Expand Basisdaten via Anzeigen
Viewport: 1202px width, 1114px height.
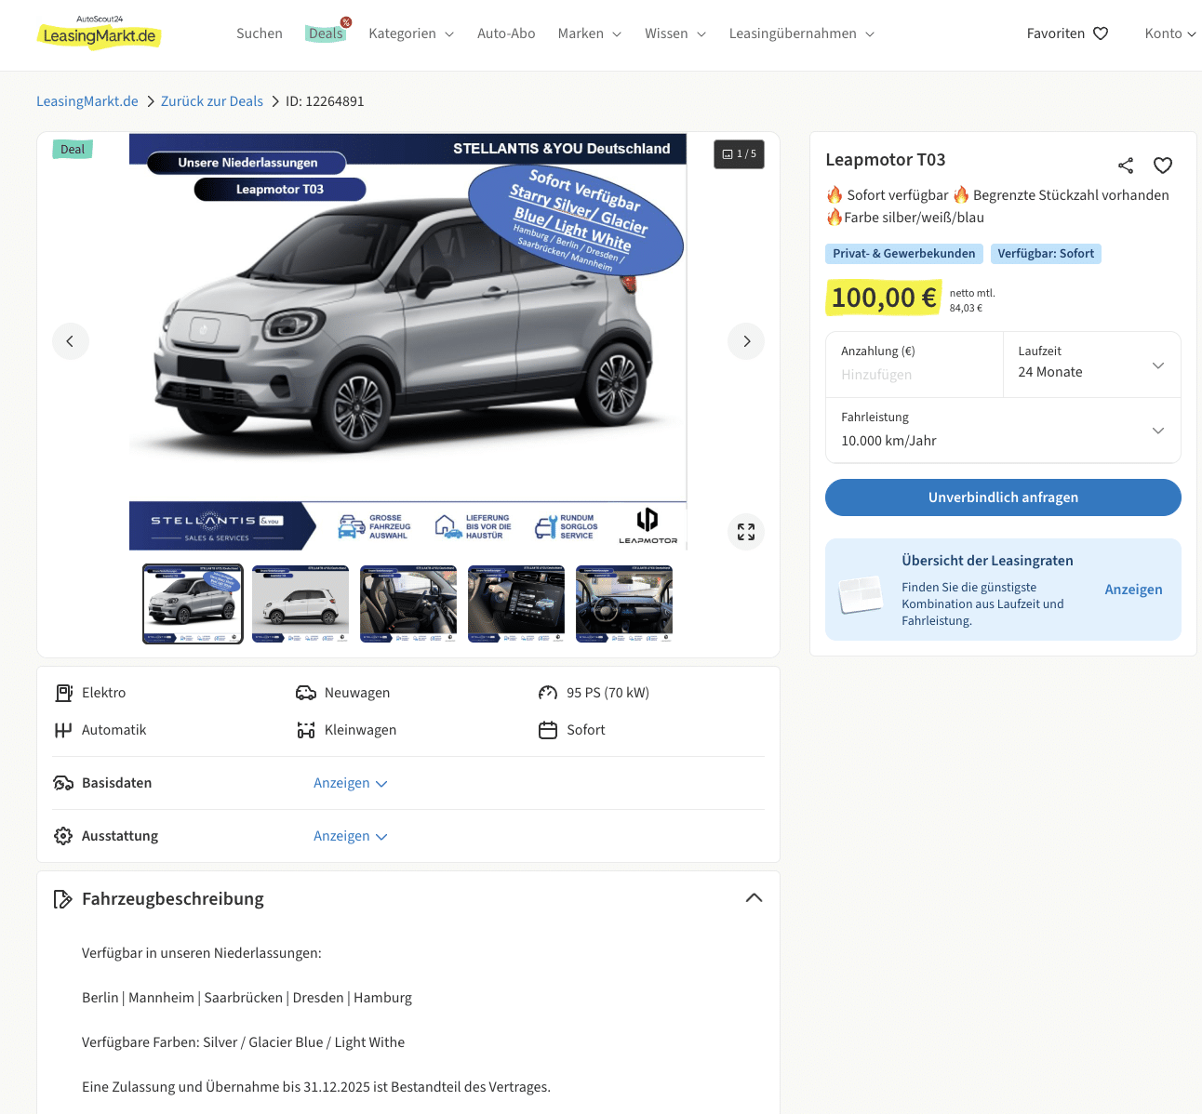(350, 783)
